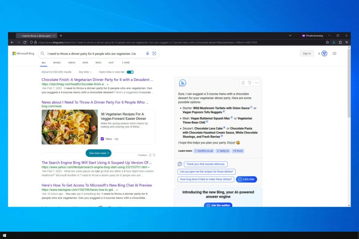The image size is (359, 239).
Task: Give thumbs-up on the Feedback row
Action: (150, 155)
